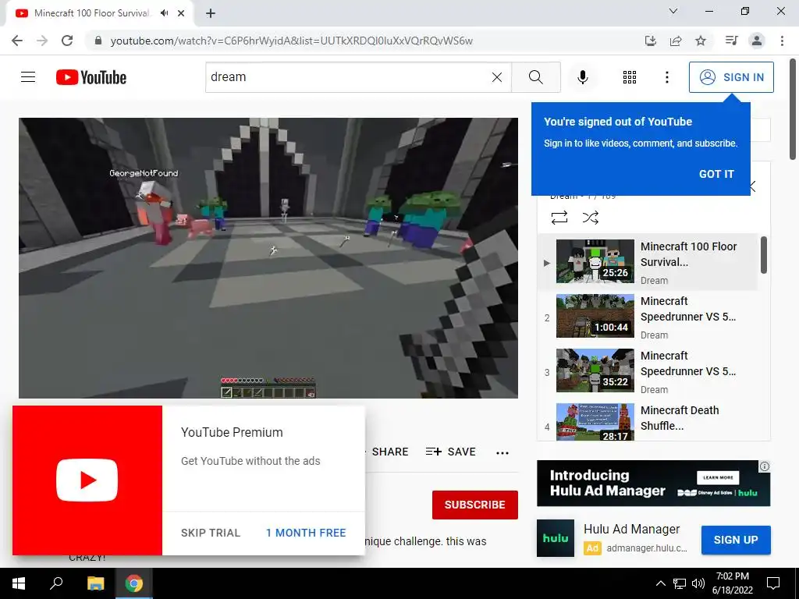This screenshot has width=799, height=599.
Task: Open a new tab with plus
Action: tap(211, 13)
